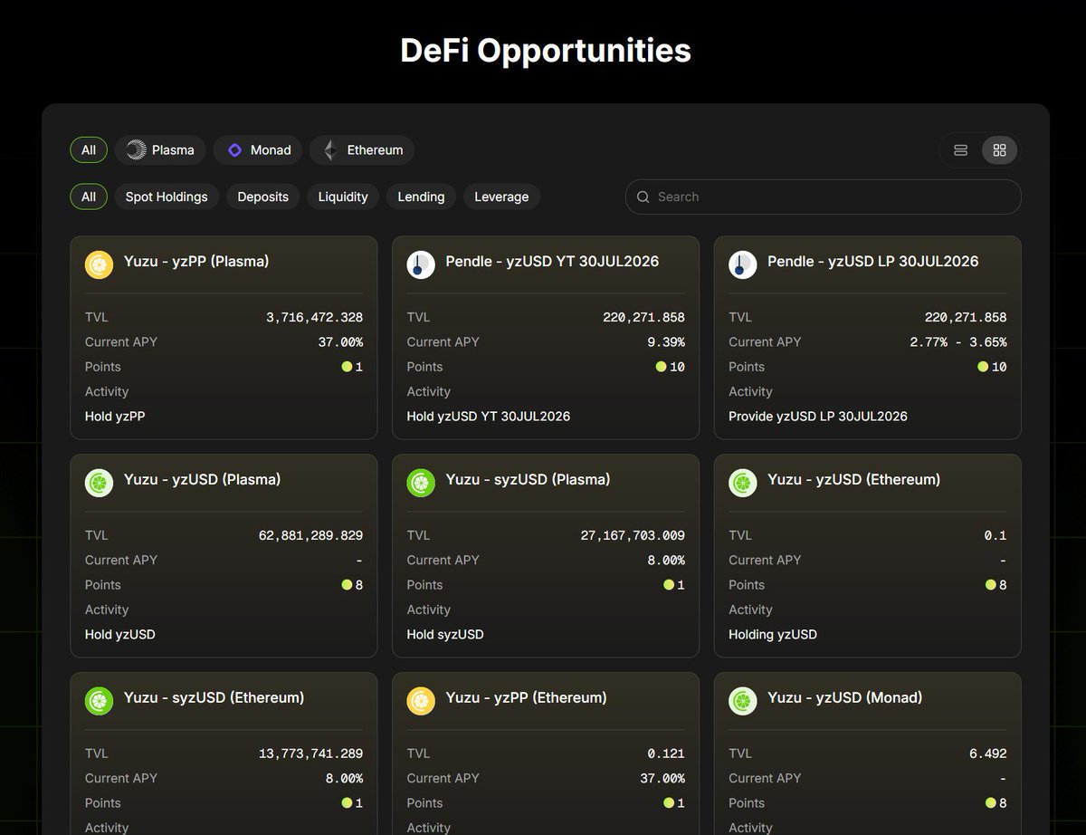Click the 'Hold syzUSD' activity text
Screen dimensions: 1086x835
[445, 635]
